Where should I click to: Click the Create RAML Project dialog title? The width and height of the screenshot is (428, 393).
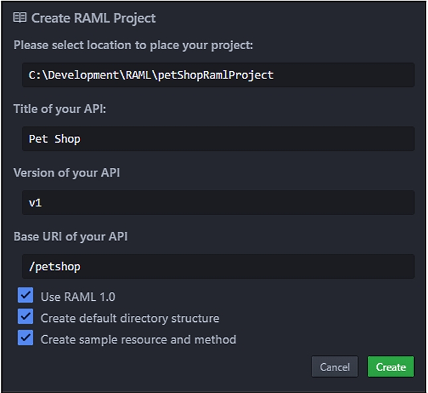(x=93, y=18)
